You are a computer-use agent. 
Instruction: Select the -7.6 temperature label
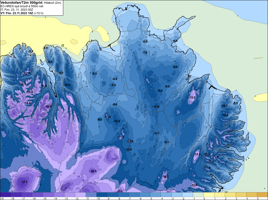point(145,52)
